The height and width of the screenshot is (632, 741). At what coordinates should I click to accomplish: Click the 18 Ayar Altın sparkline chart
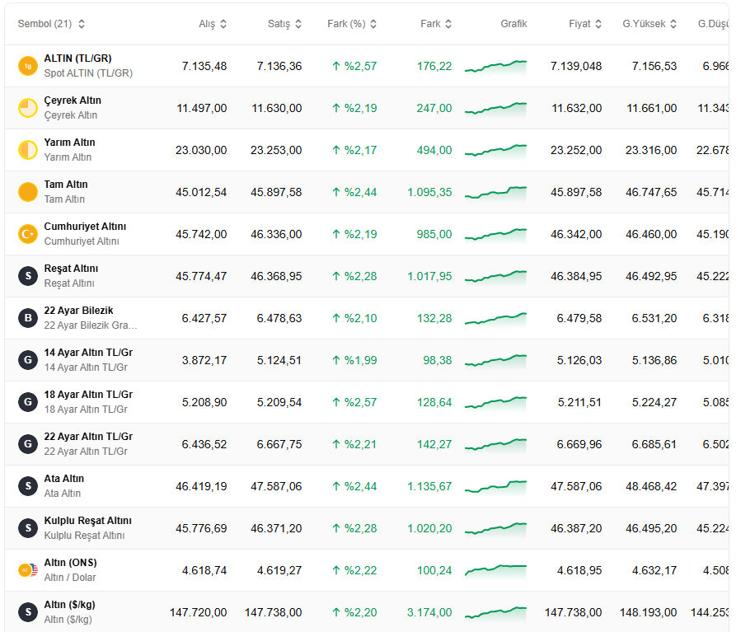point(495,402)
